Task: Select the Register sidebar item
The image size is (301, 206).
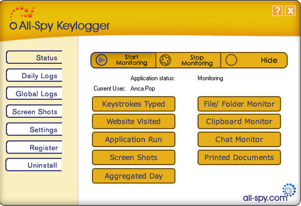Action: [x=34, y=148]
